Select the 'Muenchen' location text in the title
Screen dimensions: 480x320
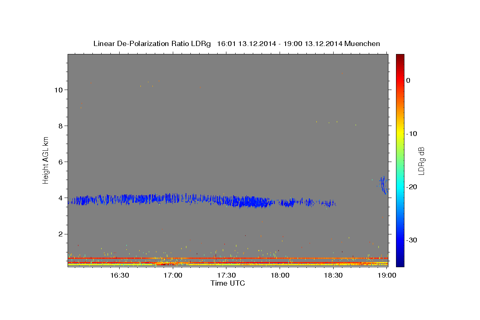click(x=362, y=44)
